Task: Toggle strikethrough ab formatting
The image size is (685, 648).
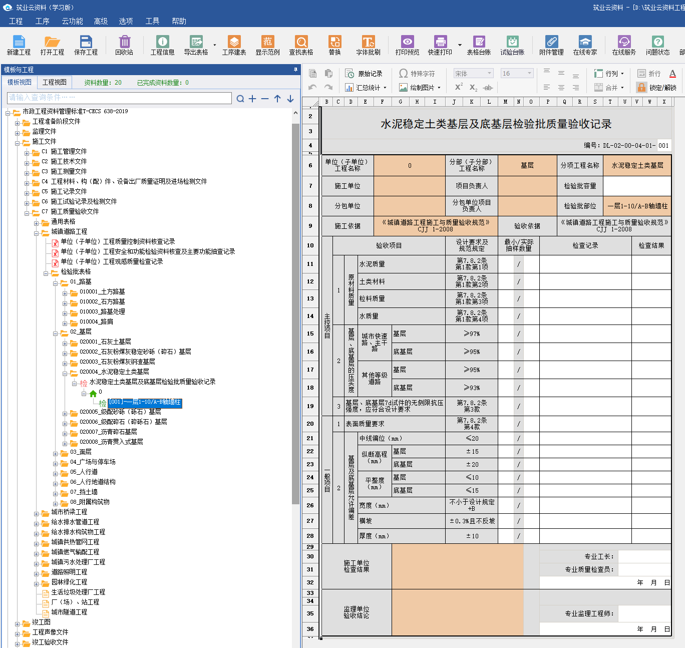Action: pyautogui.click(x=488, y=88)
